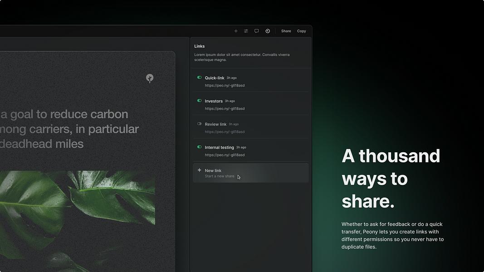
Task: Open the comments speech bubble icon
Action: click(x=256, y=31)
